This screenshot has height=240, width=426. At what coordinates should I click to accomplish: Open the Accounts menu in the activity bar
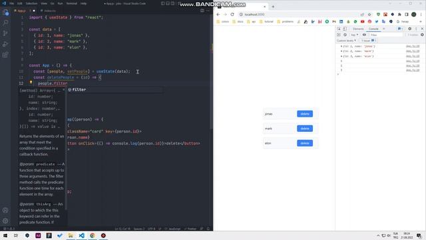(x=5, y=211)
